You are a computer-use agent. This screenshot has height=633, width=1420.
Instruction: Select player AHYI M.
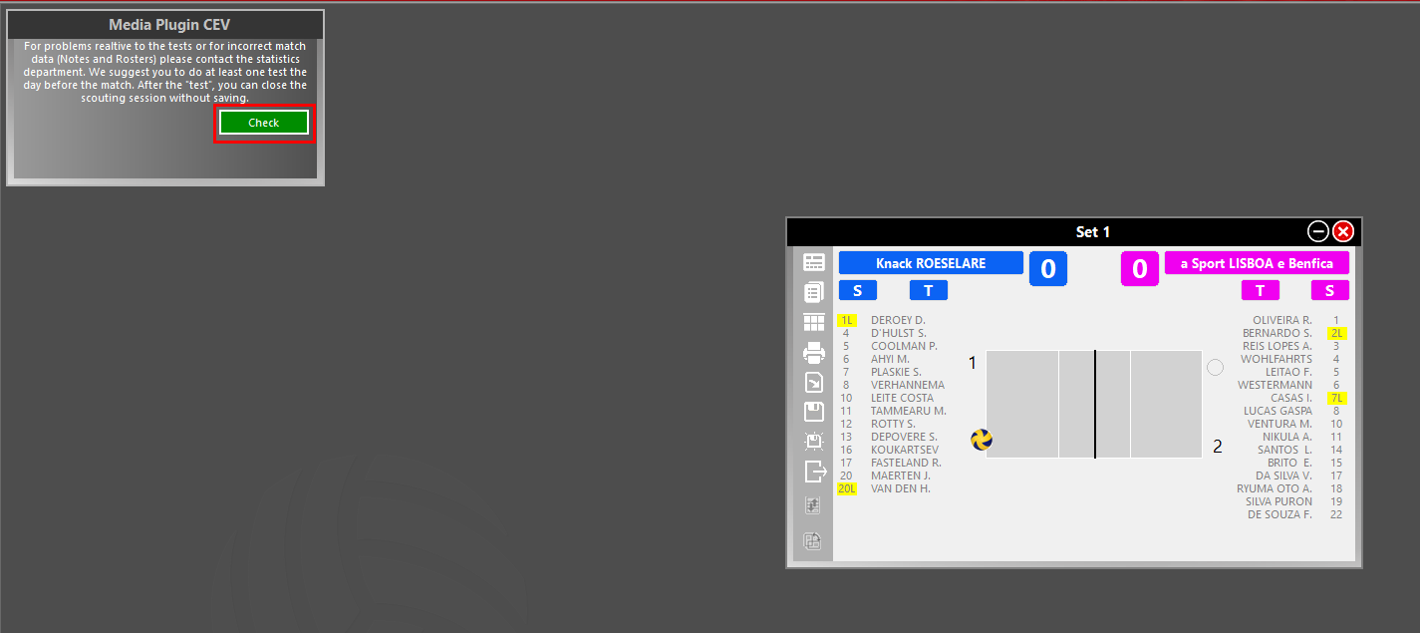890,359
